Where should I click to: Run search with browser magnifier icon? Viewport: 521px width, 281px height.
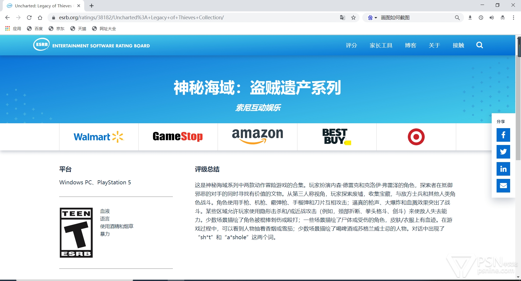click(457, 18)
